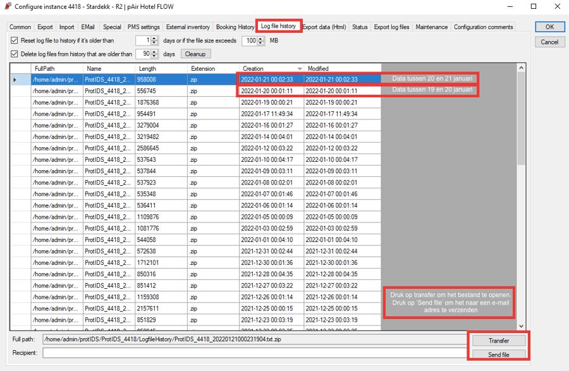Open the PMS settings tab

click(x=143, y=27)
